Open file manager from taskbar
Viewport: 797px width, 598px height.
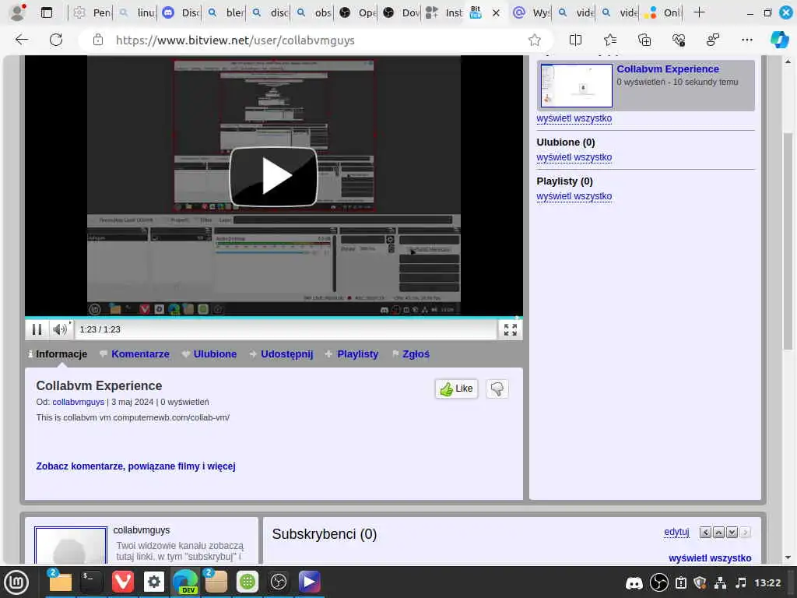click(60, 582)
